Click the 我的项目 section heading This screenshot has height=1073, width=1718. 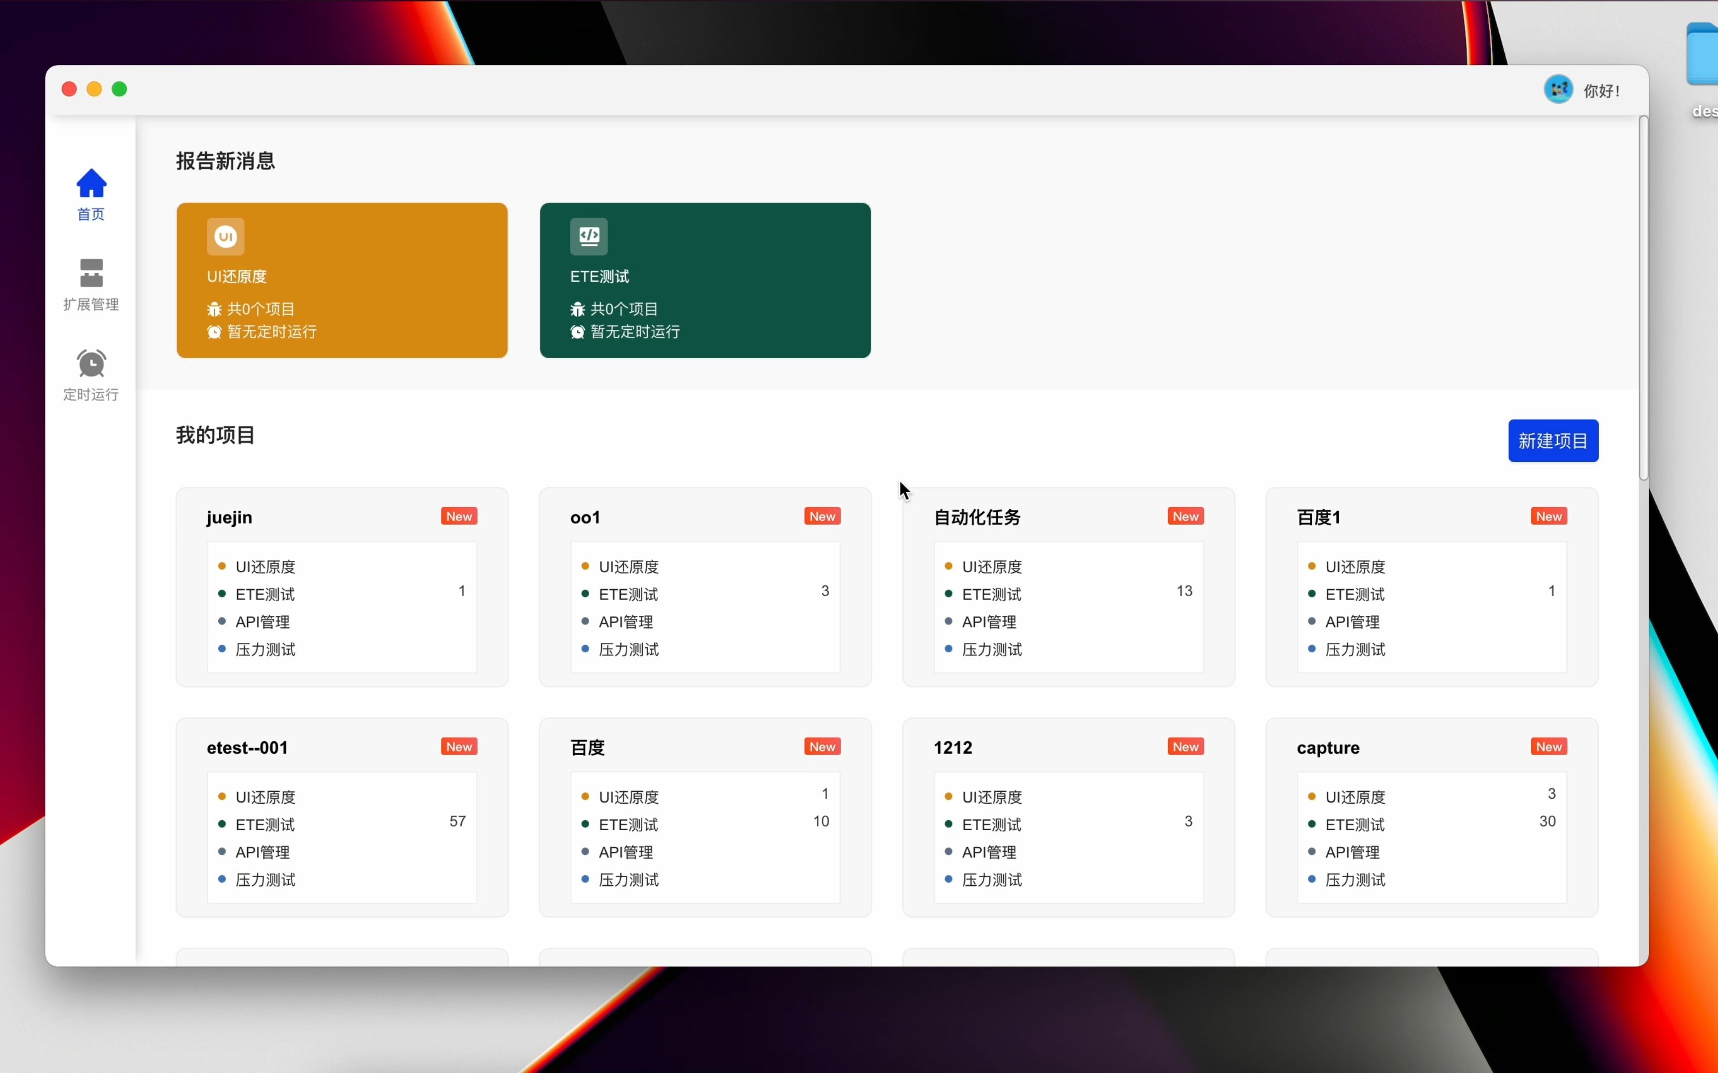[215, 435]
